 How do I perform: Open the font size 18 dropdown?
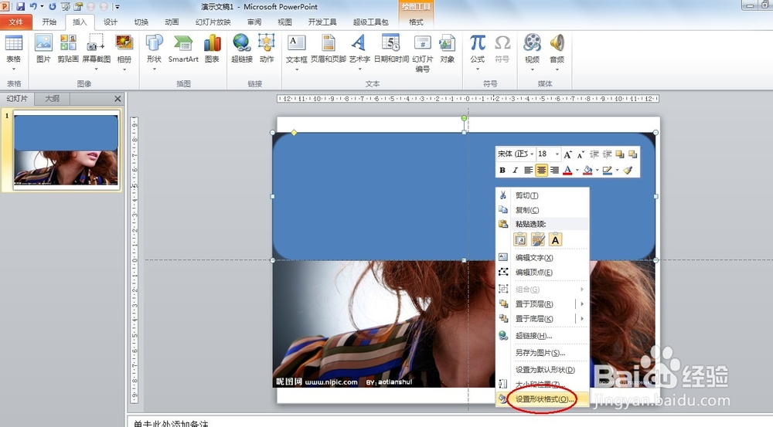tap(557, 154)
